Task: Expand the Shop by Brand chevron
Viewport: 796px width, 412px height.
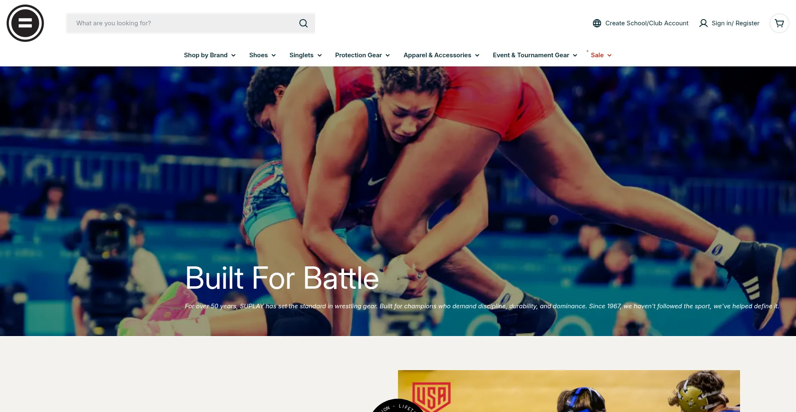Action: (x=233, y=55)
